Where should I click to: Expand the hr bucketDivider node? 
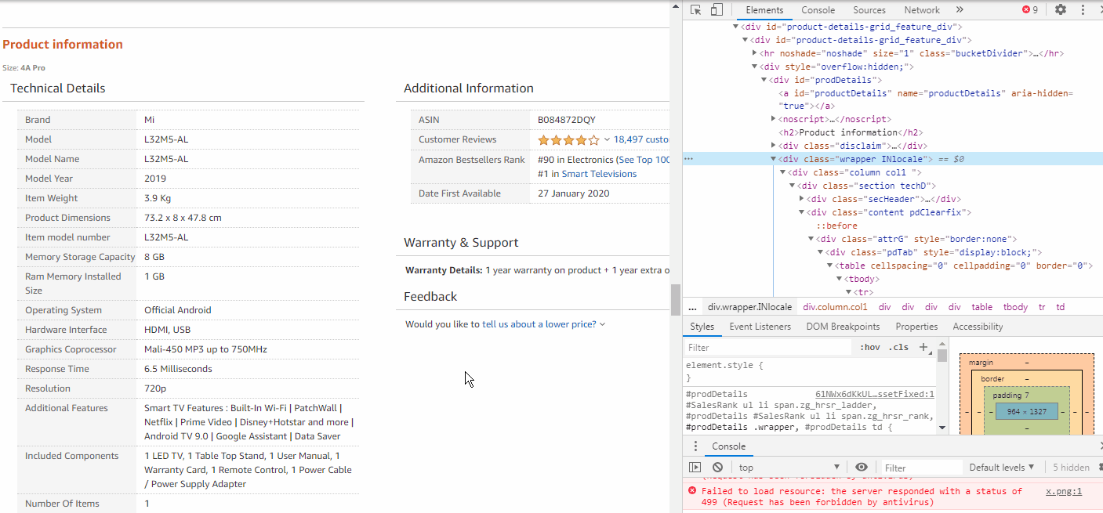754,53
